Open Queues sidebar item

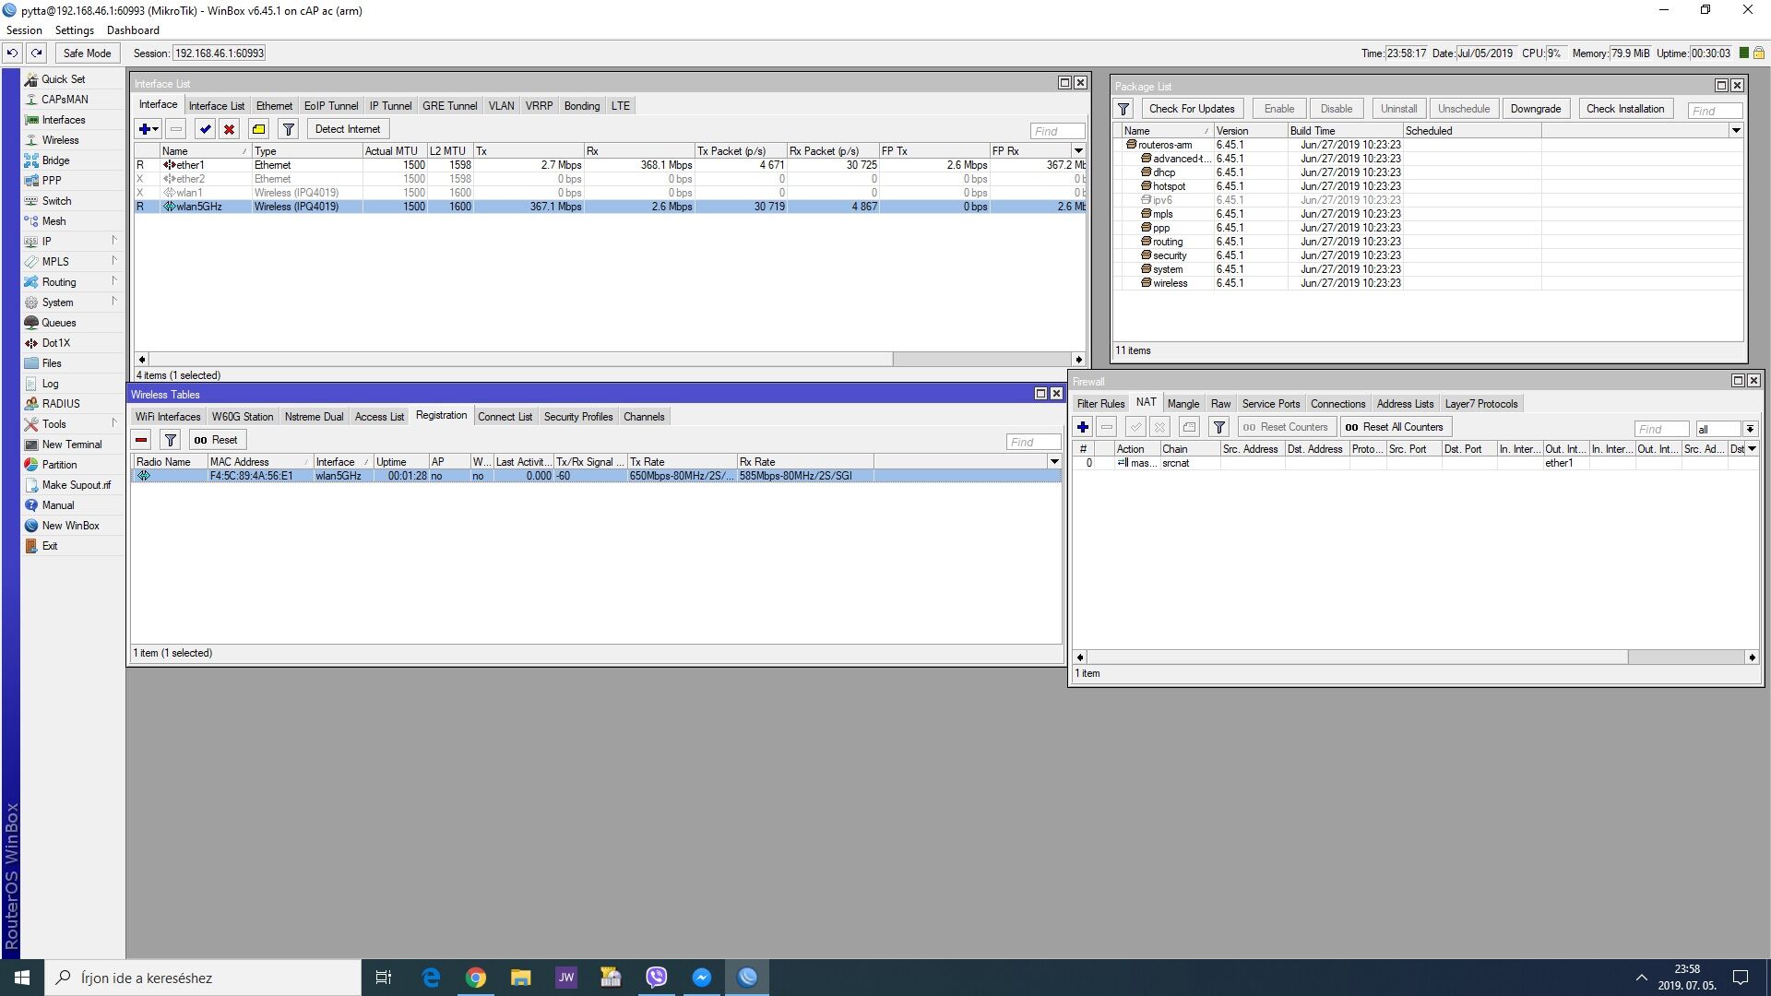(58, 323)
